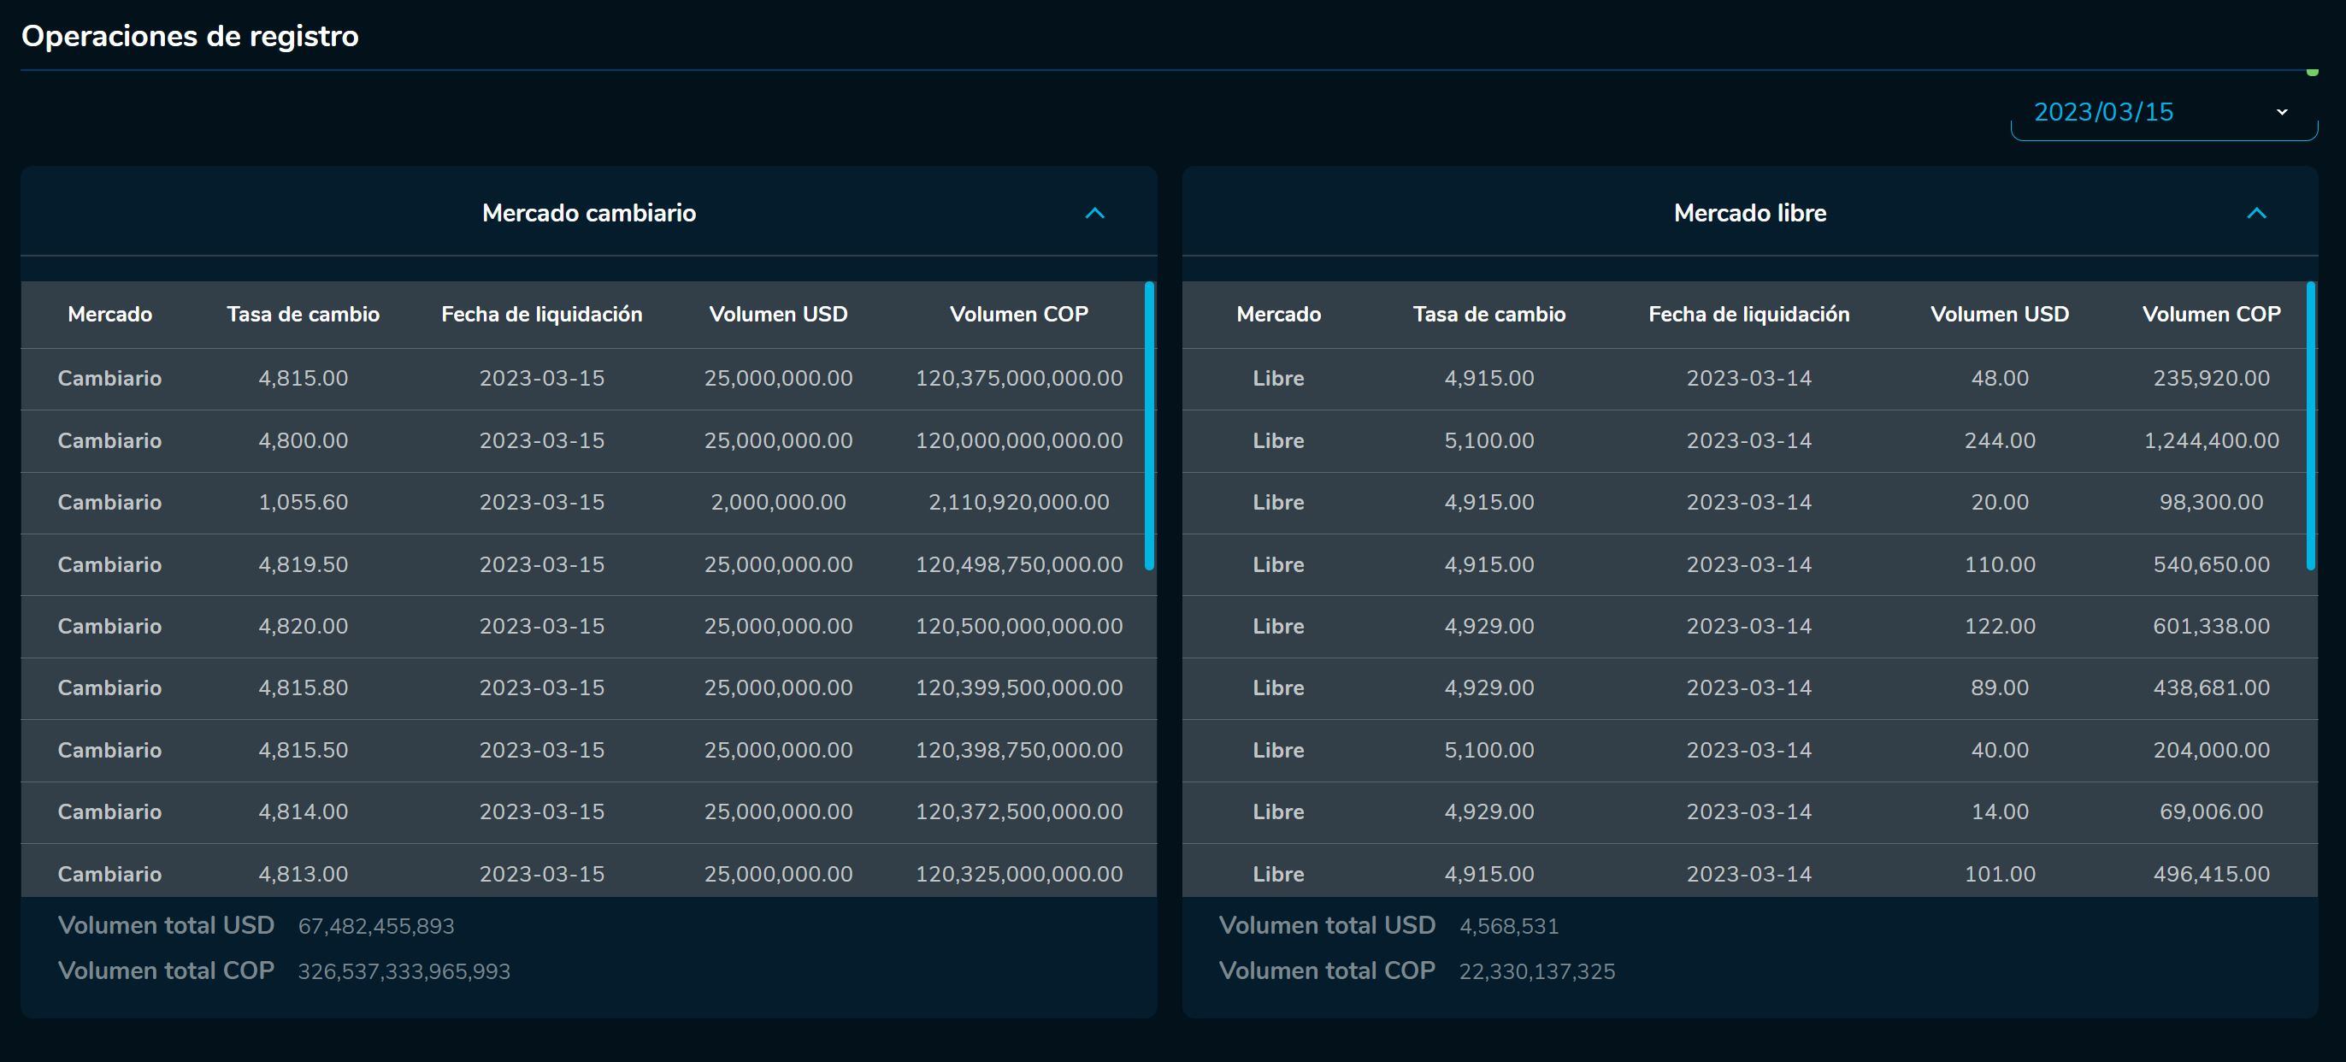Click Fecha de liquidación header in libre table
The width and height of the screenshot is (2346, 1062).
[1748, 314]
